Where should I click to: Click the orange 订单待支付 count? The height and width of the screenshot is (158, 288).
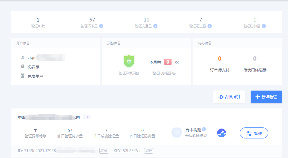point(220,59)
